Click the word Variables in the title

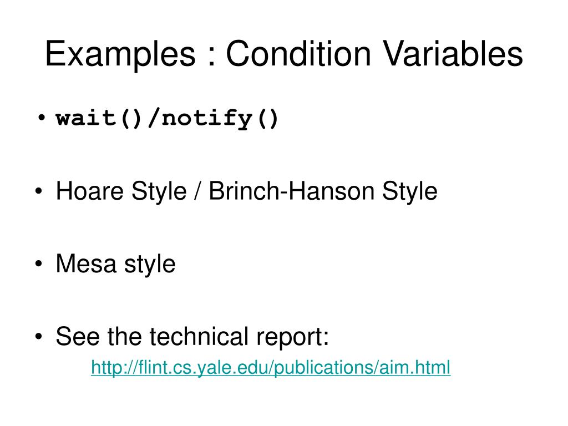coord(453,54)
